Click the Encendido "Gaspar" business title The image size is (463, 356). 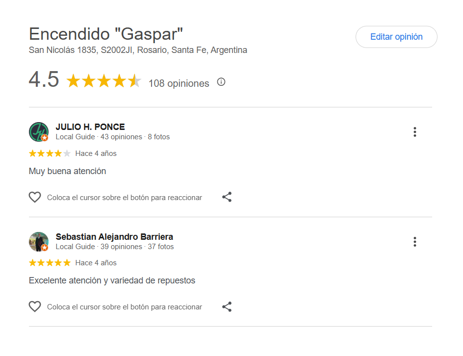[106, 34]
